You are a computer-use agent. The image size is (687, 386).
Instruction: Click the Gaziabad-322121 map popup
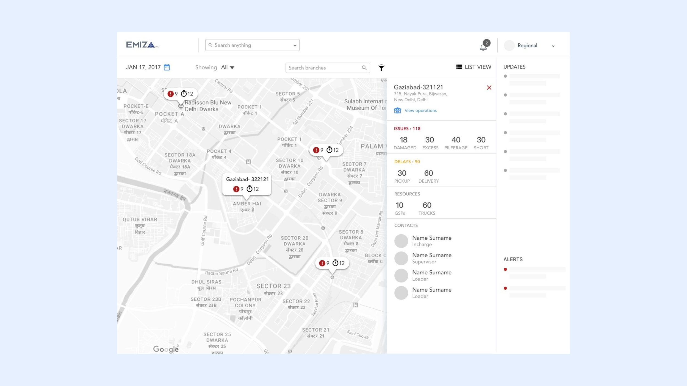tap(246, 184)
